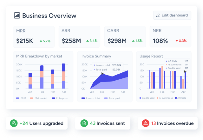Click the SMB legend swatch
203x140 pixels.
click(18, 98)
